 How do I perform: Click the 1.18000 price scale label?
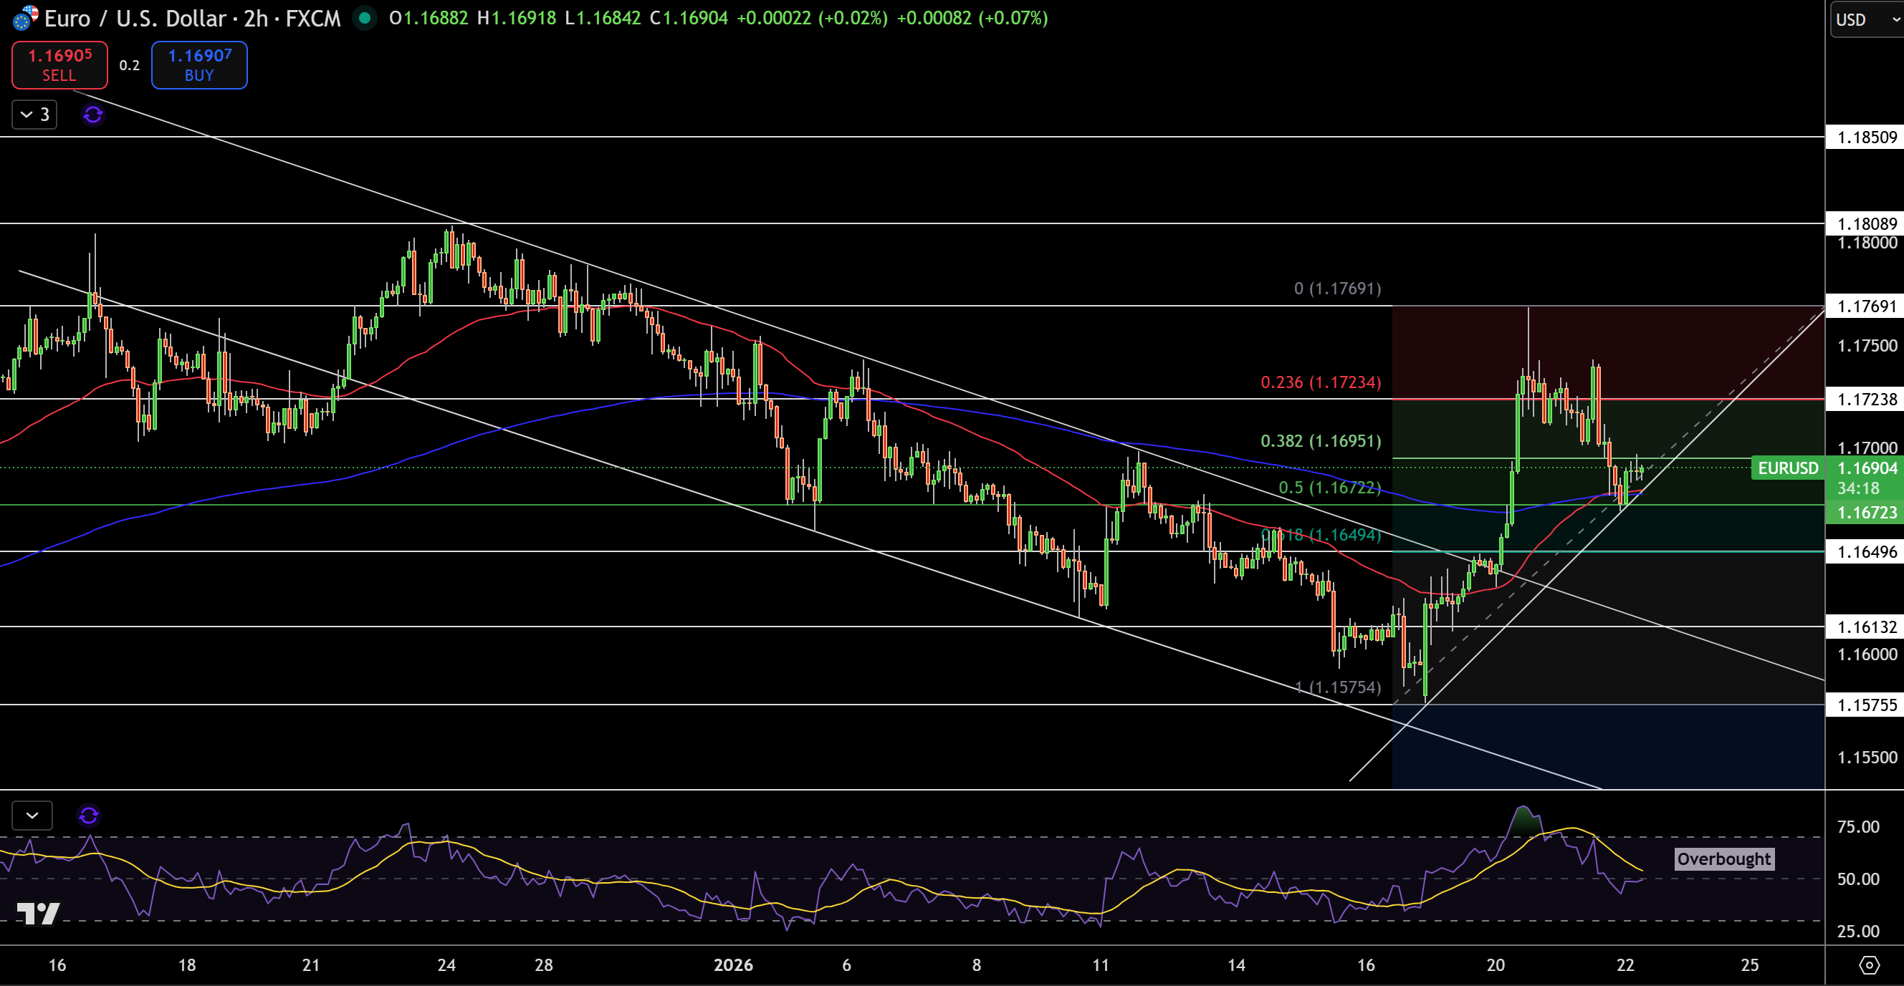(x=1867, y=243)
